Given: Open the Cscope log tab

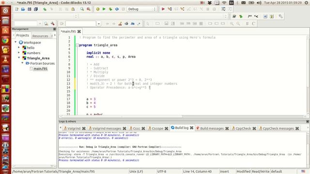Looking at the screenshot, I should point(157,129).
